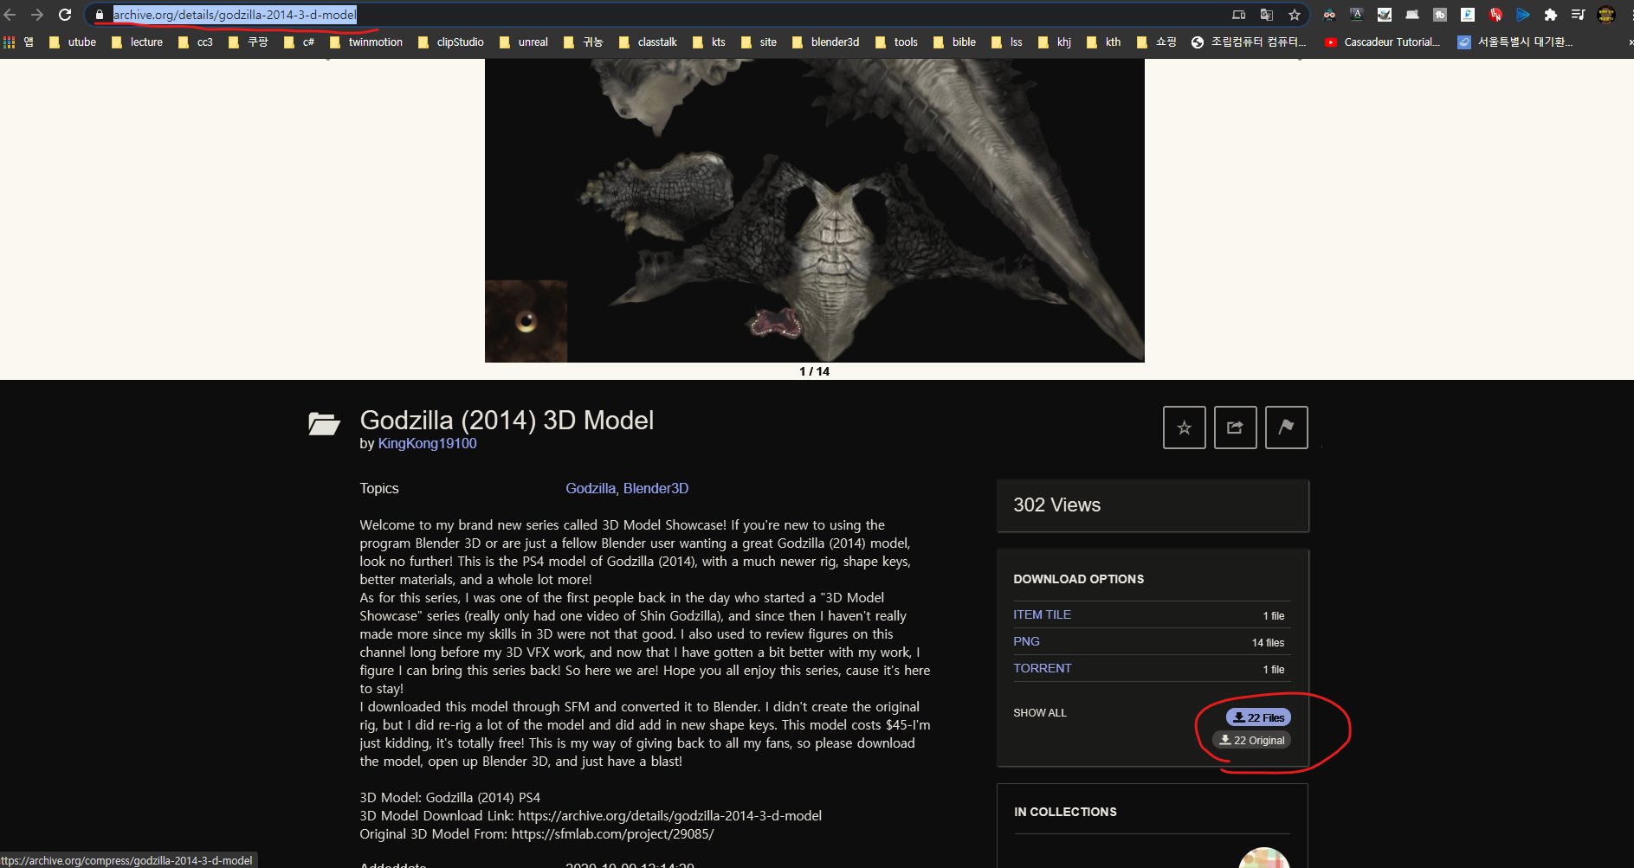Open the media controls playlist icon
This screenshot has height=868, width=1634.
tap(1578, 15)
